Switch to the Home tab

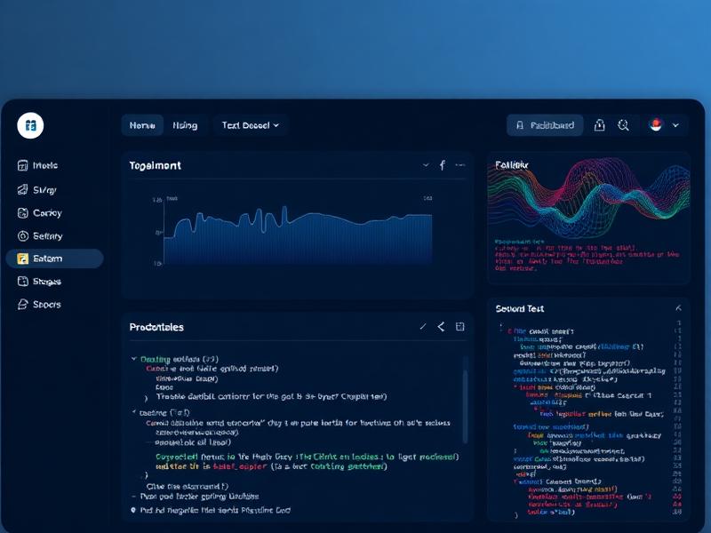(x=142, y=125)
